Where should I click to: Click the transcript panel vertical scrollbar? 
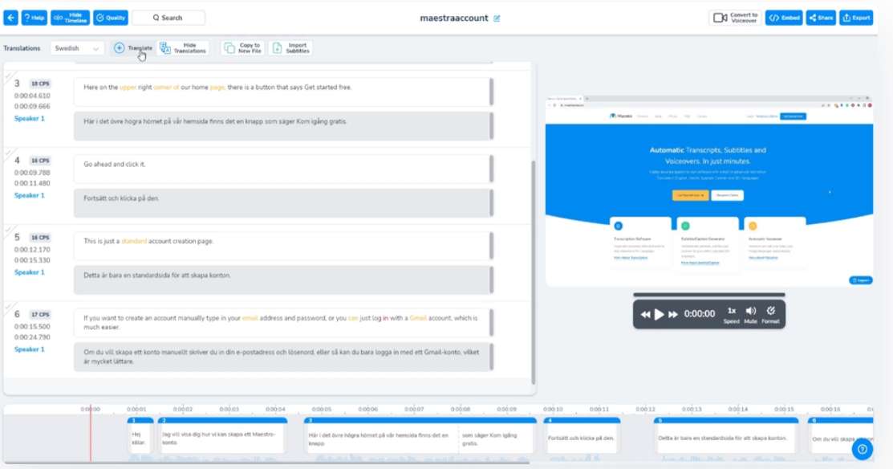(x=533, y=272)
